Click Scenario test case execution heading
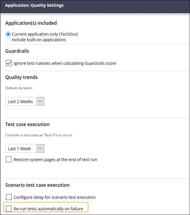The image size is (190, 215). pos(37,185)
